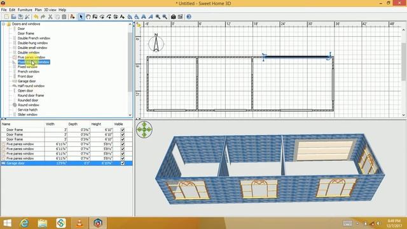Open the Help menu
This screenshot has width=407, height=229.
click(x=62, y=10)
